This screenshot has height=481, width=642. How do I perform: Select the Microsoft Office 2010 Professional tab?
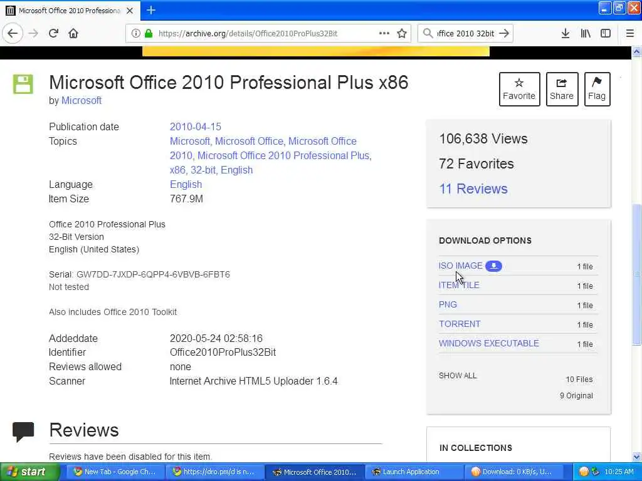tap(70, 11)
